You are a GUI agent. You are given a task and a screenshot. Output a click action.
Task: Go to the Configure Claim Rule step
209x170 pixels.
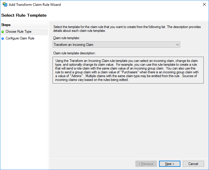[20, 38]
